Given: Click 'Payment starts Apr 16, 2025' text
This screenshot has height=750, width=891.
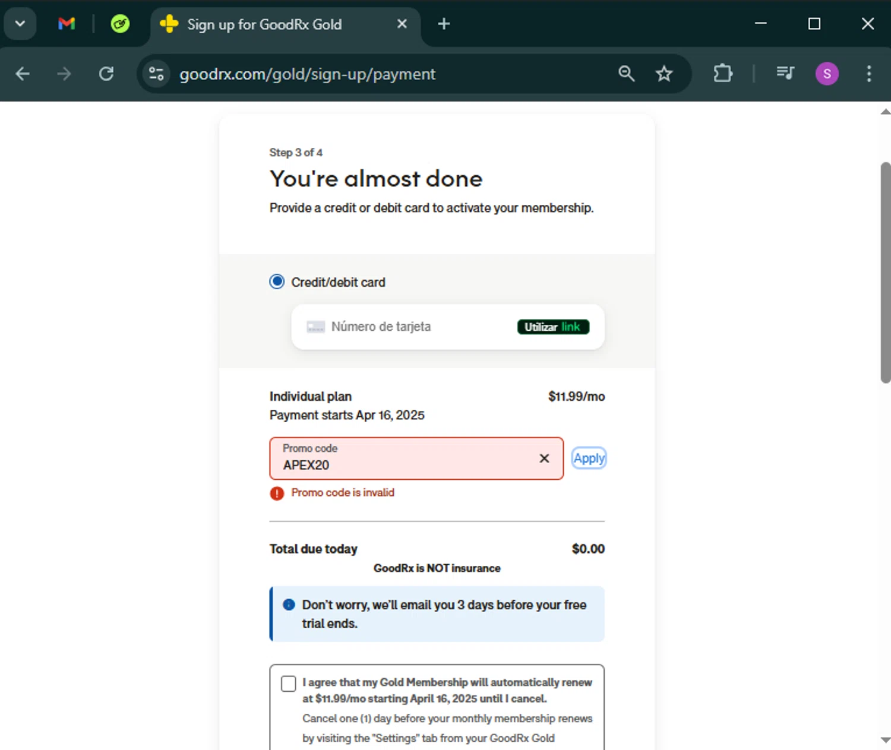Looking at the screenshot, I should (x=347, y=415).
